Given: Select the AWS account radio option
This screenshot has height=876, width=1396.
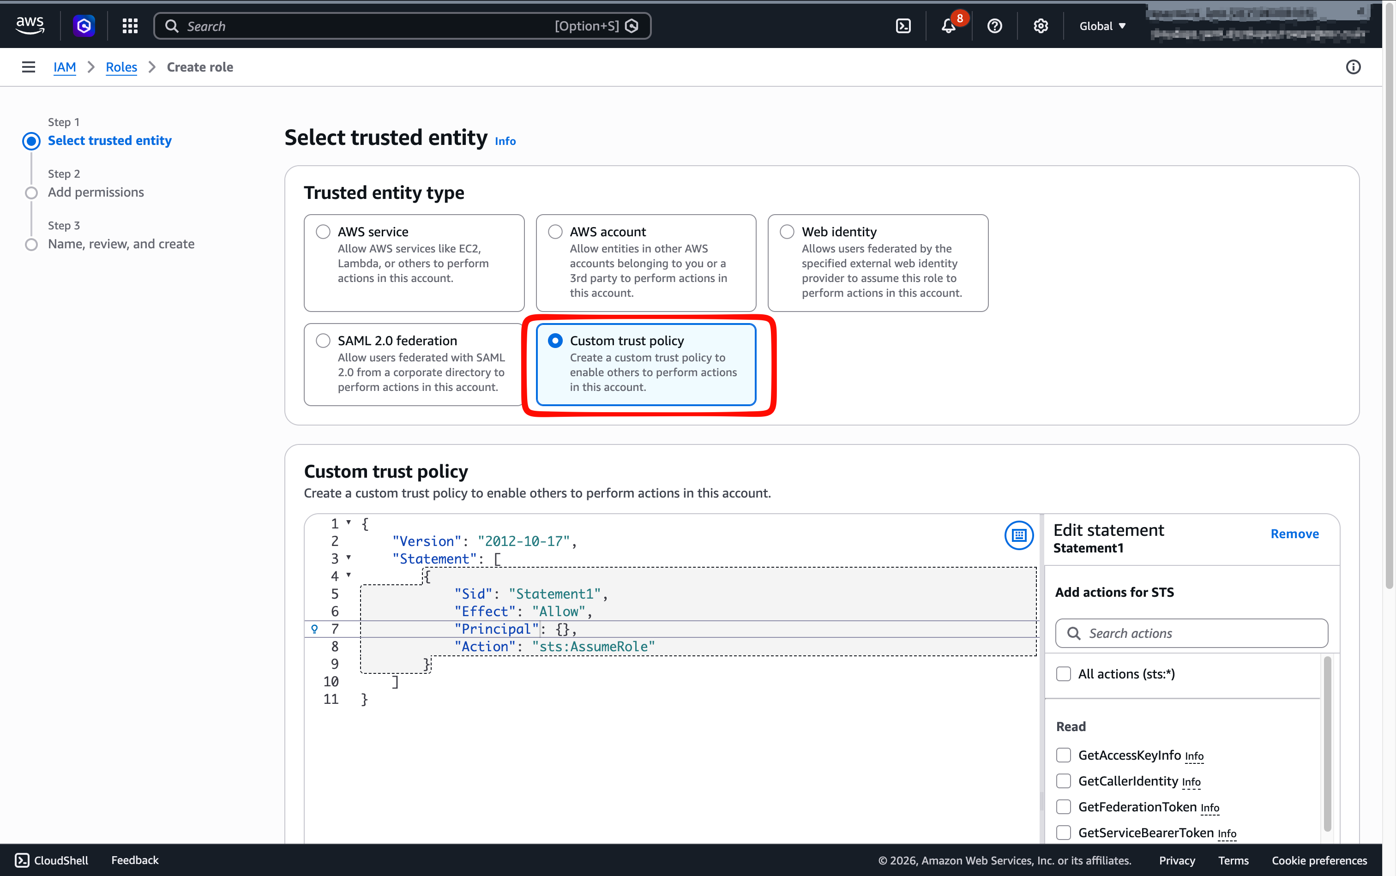Looking at the screenshot, I should pyautogui.click(x=555, y=232).
